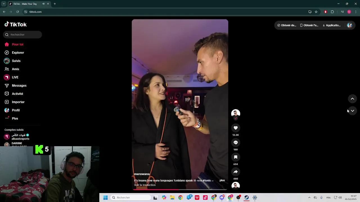Screen dimensions: 360x202
Task: Open Chrome extensions puzzle icon
Action: (x=332, y=12)
